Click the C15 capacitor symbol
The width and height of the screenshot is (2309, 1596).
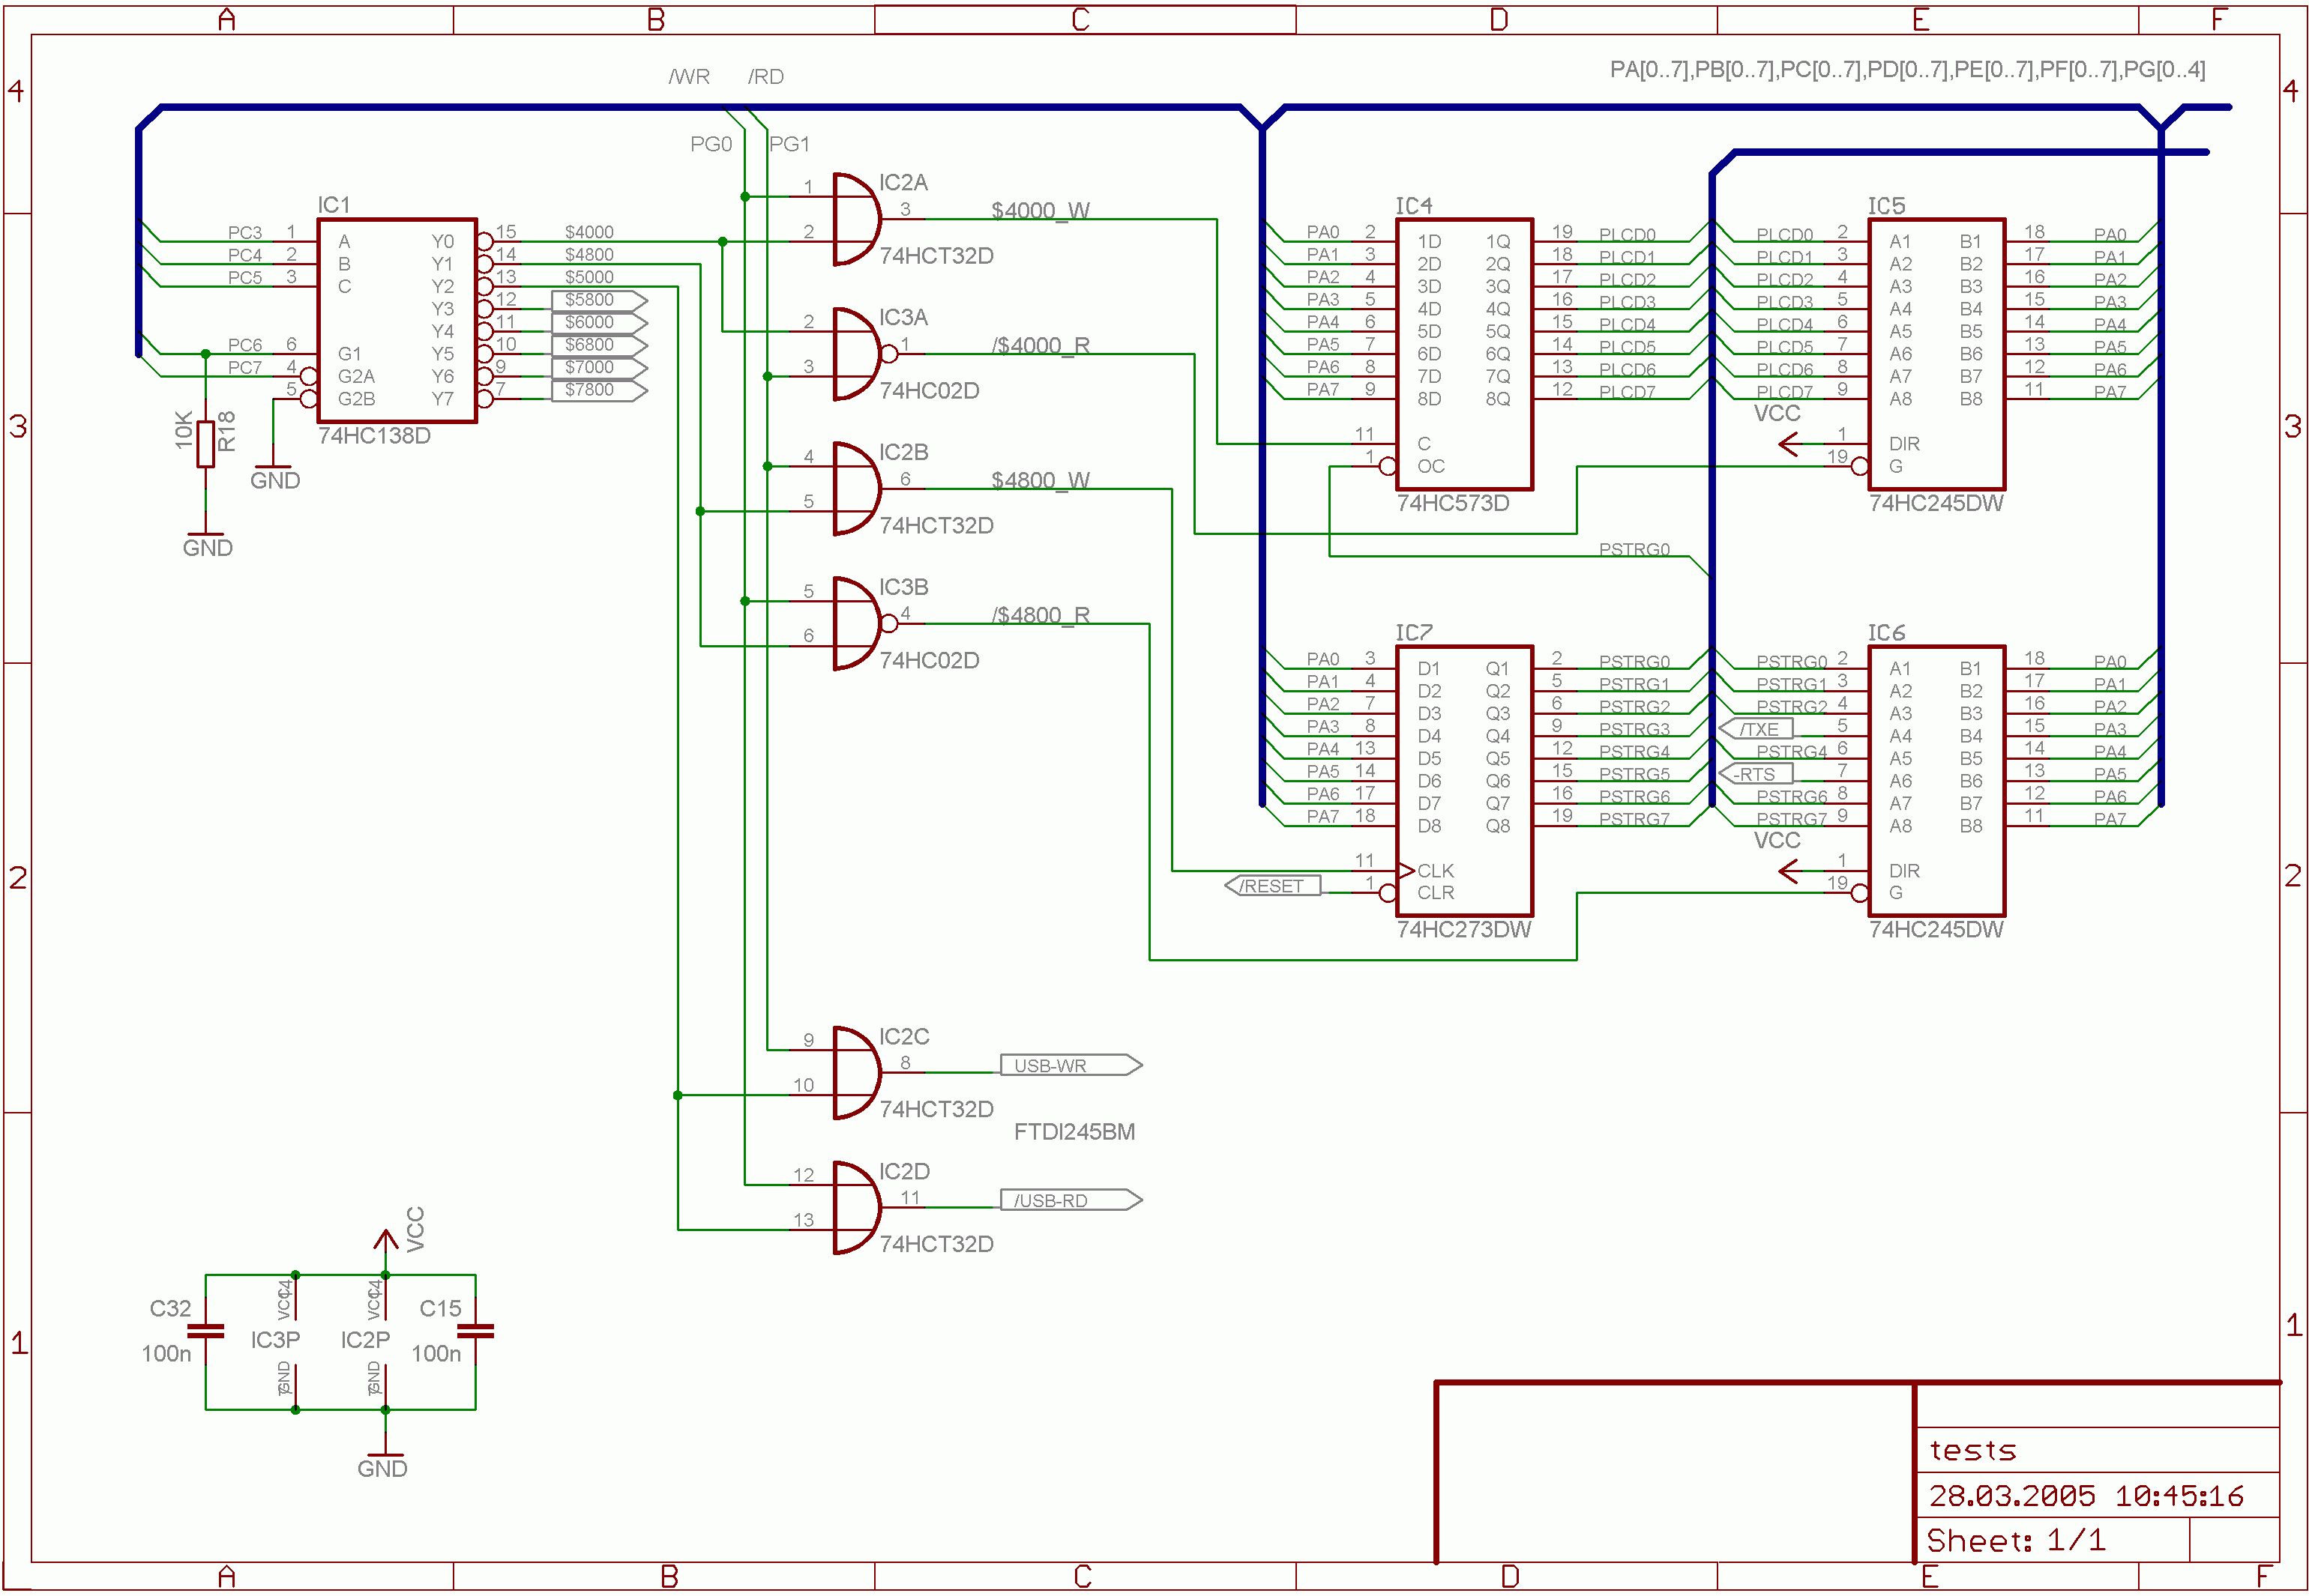(475, 1332)
